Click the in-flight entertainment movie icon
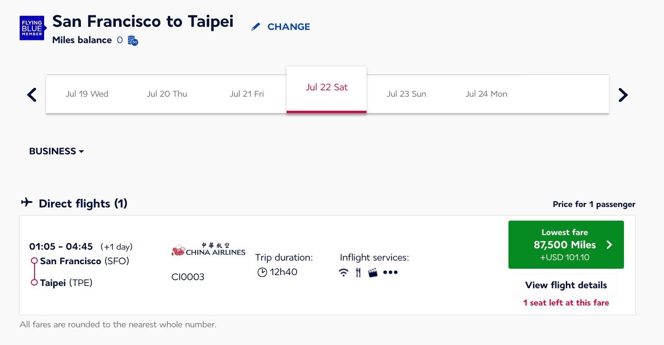664x345 pixels. [x=373, y=272]
